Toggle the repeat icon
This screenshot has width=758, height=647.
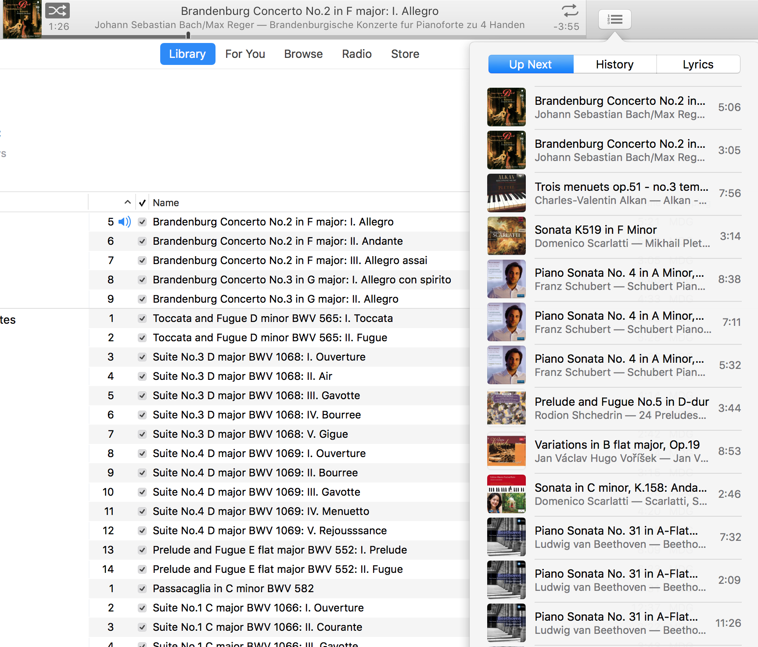click(x=570, y=11)
